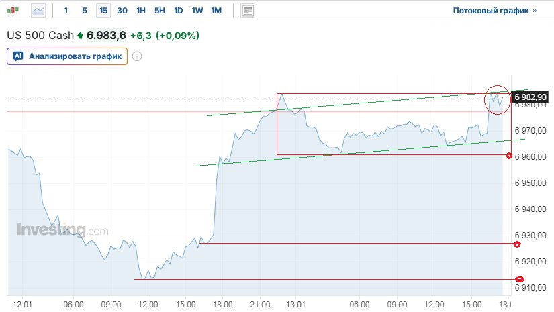The width and height of the screenshot is (554, 312).
Task: Switch to candlestick chart type
Action: (x=14, y=11)
